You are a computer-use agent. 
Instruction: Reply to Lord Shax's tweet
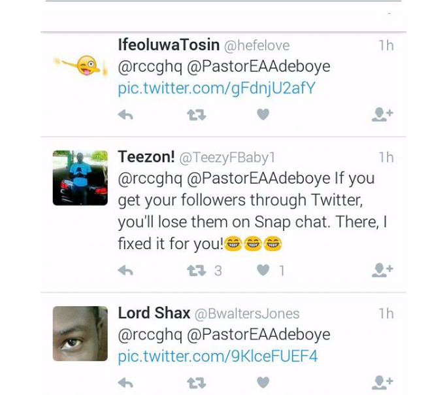click(x=125, y=383)
